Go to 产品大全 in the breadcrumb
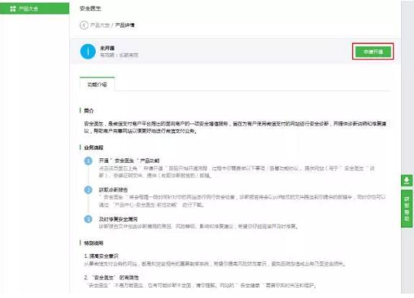 100,25
